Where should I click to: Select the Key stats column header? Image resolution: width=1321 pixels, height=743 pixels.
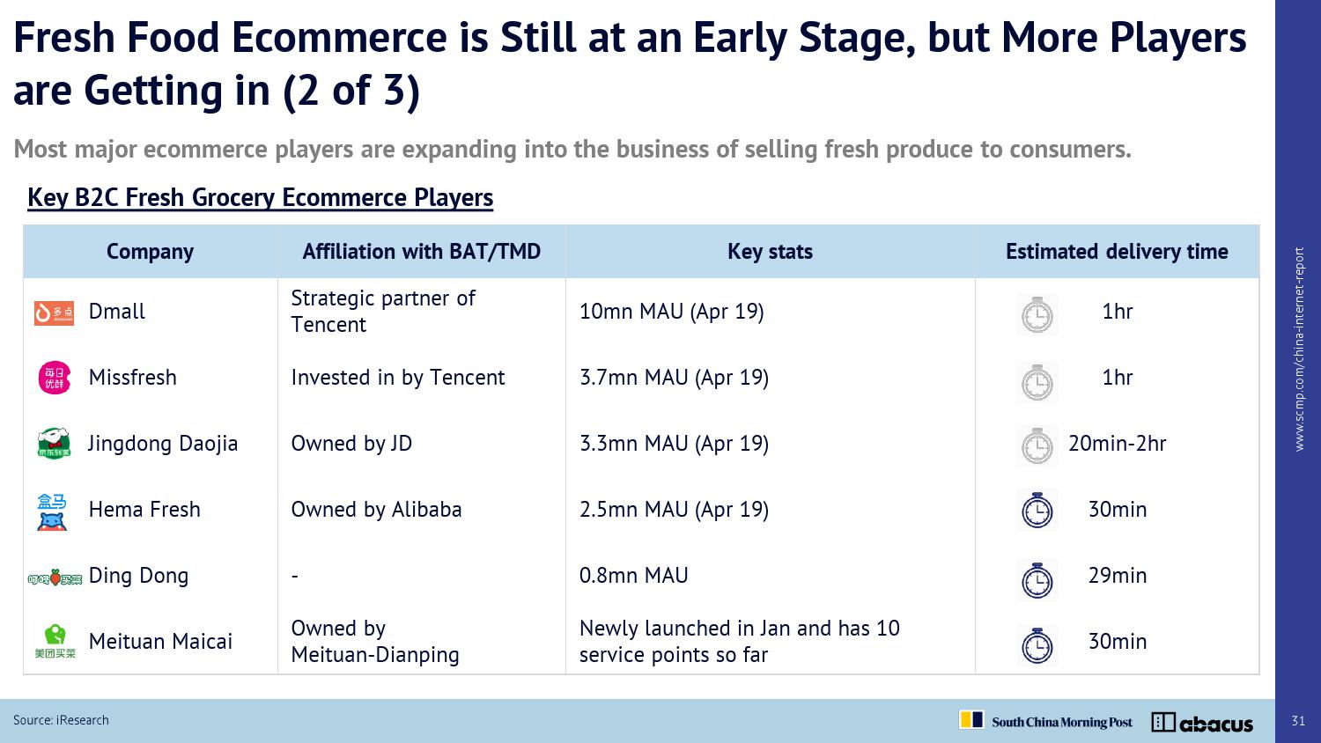coord(770,252)
